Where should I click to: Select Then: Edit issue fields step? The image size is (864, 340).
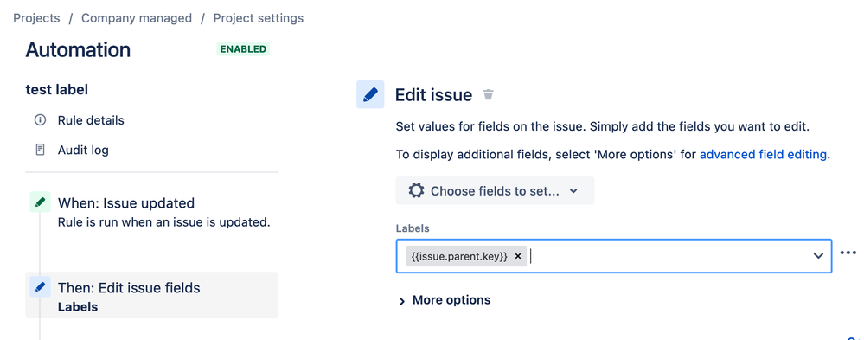[x=152, y=295]
